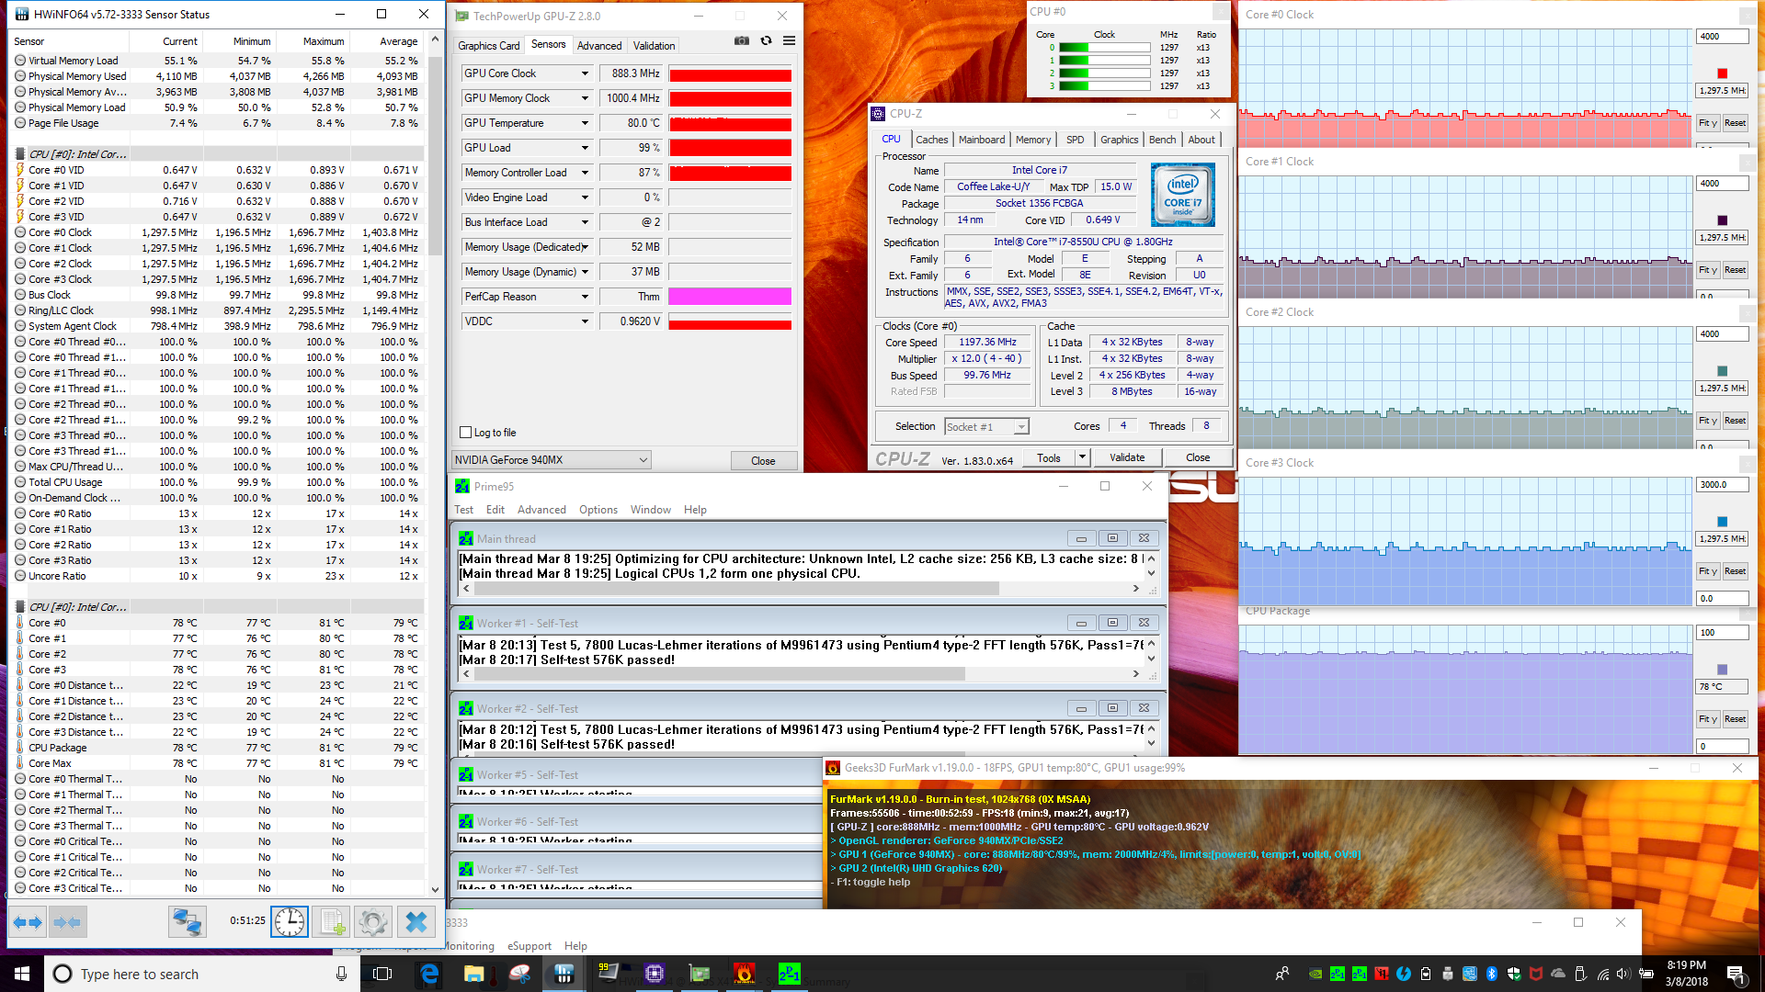Open GPU Load sensor dropdown

[585, 148]
